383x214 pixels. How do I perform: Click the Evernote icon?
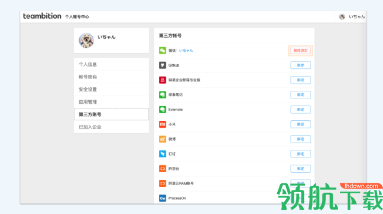point(163,110)
